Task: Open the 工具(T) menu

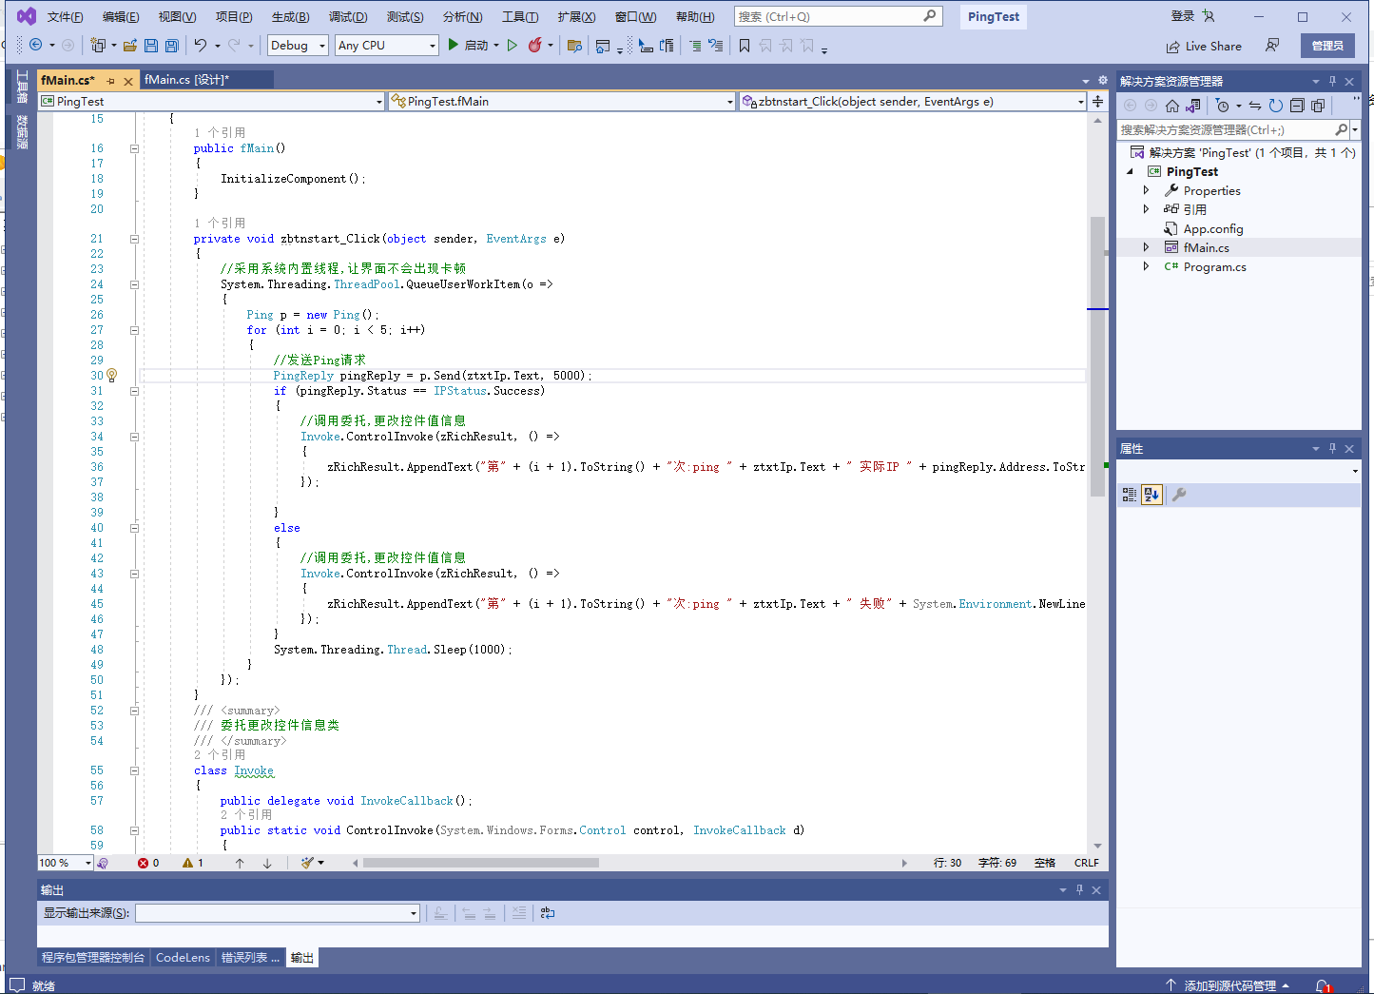Action: click(x=520, y=17)
